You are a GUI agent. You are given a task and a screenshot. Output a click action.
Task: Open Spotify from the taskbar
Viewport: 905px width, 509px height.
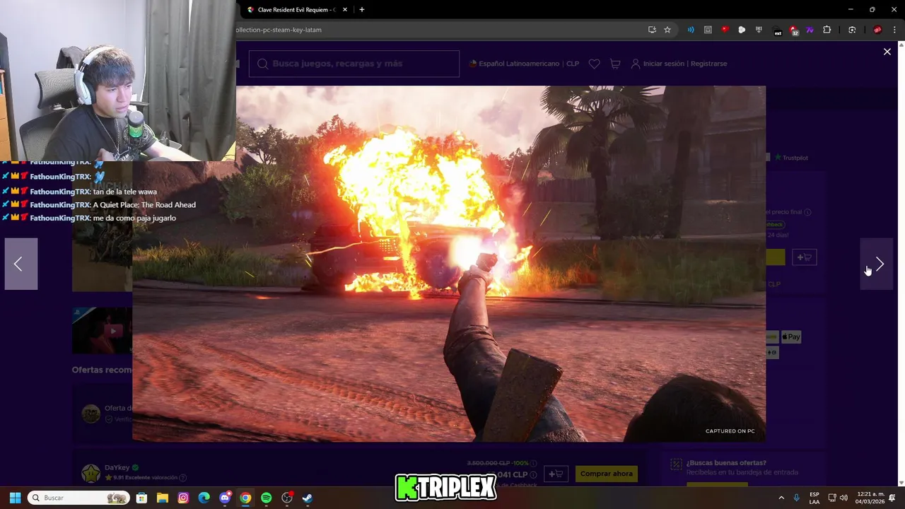(x=266, y=498)
